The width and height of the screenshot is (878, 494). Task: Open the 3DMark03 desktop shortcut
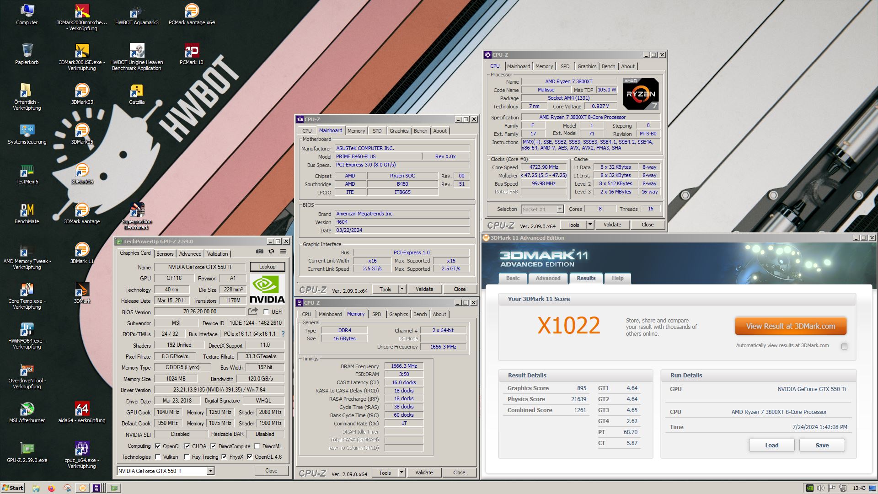pos(82,94)
